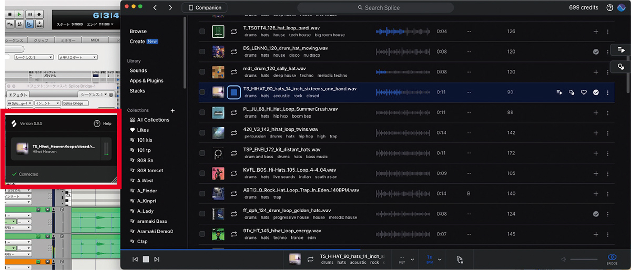631x270 pixels.
Task: Hit the DAW record button
Action: coord(39,14)
